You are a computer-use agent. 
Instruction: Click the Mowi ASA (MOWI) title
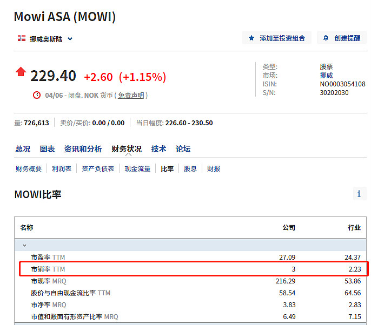65,17
